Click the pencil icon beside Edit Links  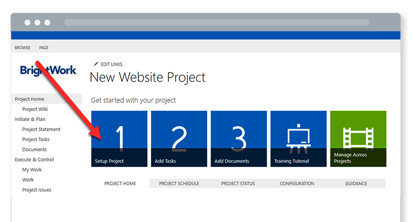click(x=96, y=64)
